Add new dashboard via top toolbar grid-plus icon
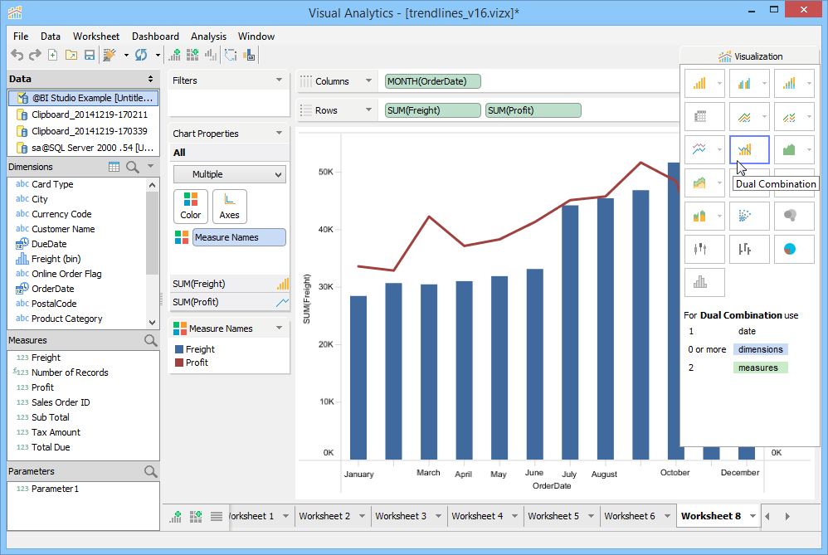The height and width of the screenshot is (555, 828). 192,55
